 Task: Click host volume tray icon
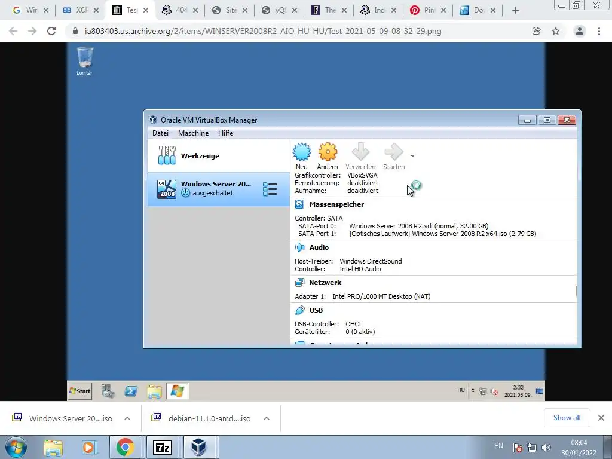[546, 448]
